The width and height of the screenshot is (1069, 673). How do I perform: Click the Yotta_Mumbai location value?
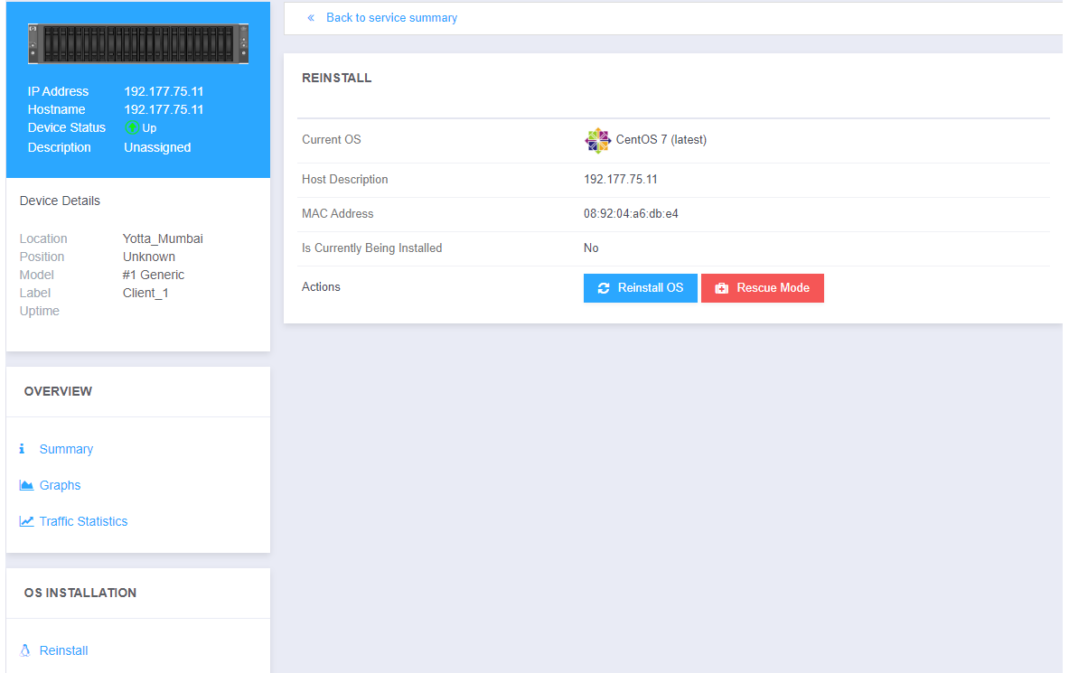[163, 238]
